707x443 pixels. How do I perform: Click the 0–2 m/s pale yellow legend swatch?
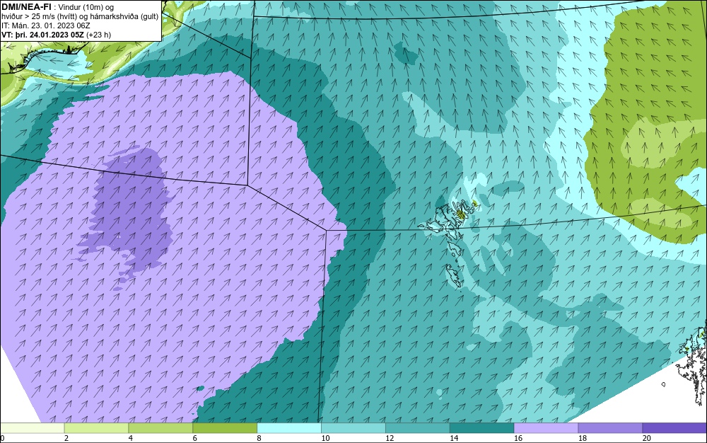33,428
